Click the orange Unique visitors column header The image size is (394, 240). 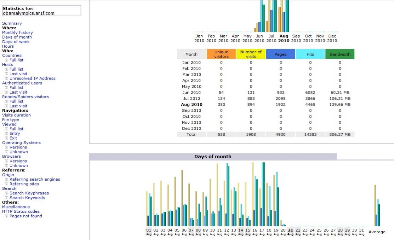[221, 54]
